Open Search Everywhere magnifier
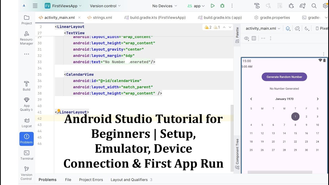The width and height of the screenshot is (329, 185). [314, 6]
